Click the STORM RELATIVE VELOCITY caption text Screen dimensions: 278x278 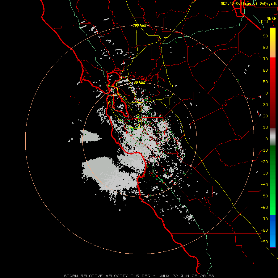95,276
